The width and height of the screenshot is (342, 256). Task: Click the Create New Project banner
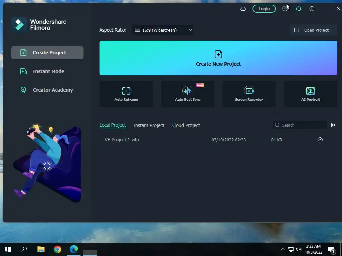tap(218, 58)
